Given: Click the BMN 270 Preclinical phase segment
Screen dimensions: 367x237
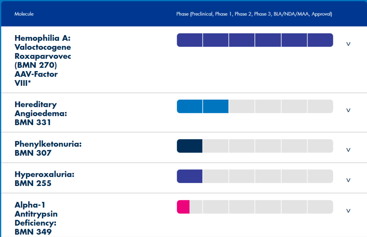Looking at the screenshot, I should point(190,40).
